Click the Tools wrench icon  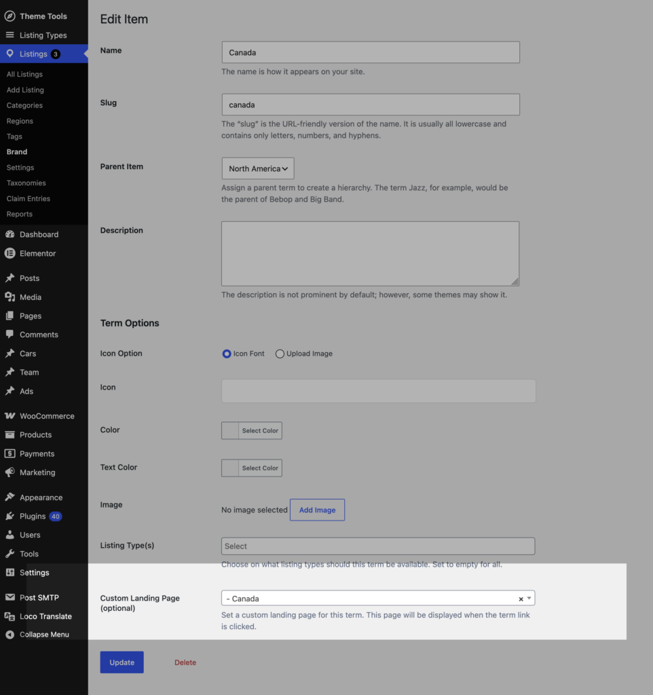tap(10, 554)
